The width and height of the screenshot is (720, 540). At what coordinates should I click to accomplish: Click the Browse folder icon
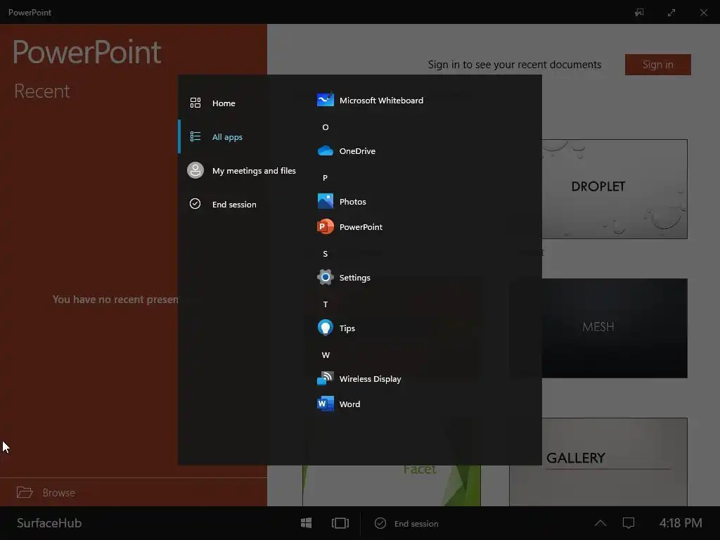coord(25,492)
